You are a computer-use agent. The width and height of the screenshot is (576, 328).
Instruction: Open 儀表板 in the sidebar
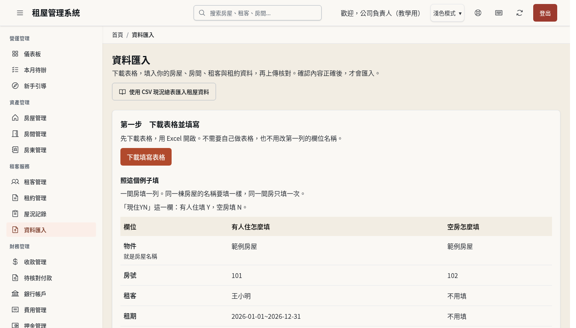tap(51, 54)
